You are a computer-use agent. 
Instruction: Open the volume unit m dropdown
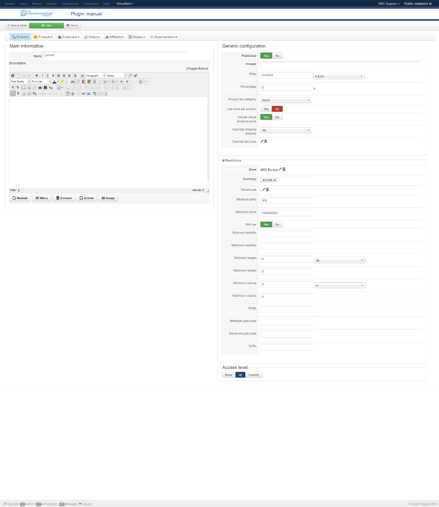point(340,285)
